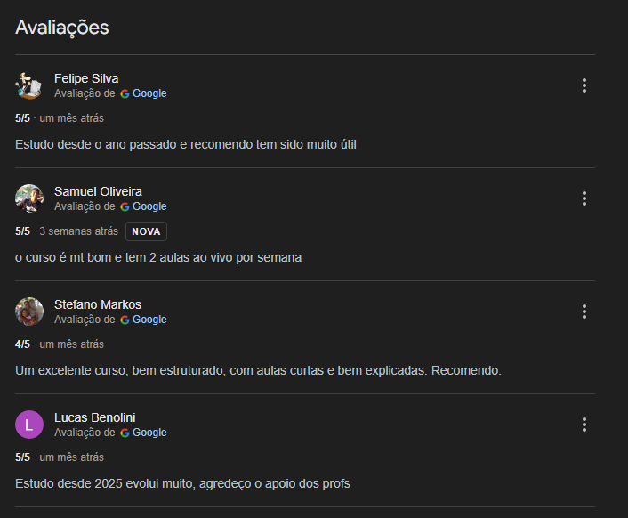
Task: Open more options for Stefano Markos's review
Action: [x=584, y=312]
